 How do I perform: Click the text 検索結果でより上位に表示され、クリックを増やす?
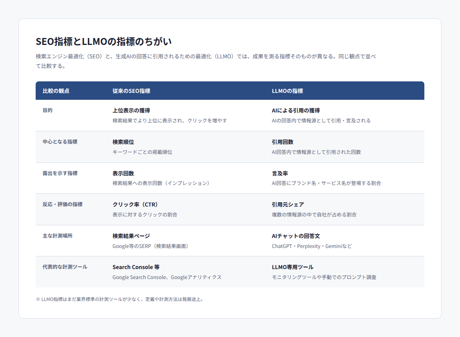[170, 121]
